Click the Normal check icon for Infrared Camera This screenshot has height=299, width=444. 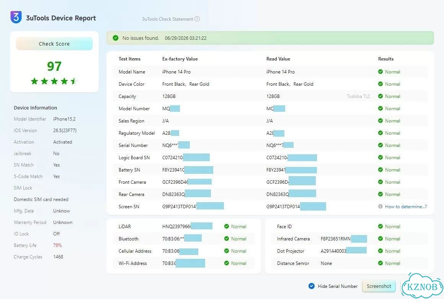[380, 239]
